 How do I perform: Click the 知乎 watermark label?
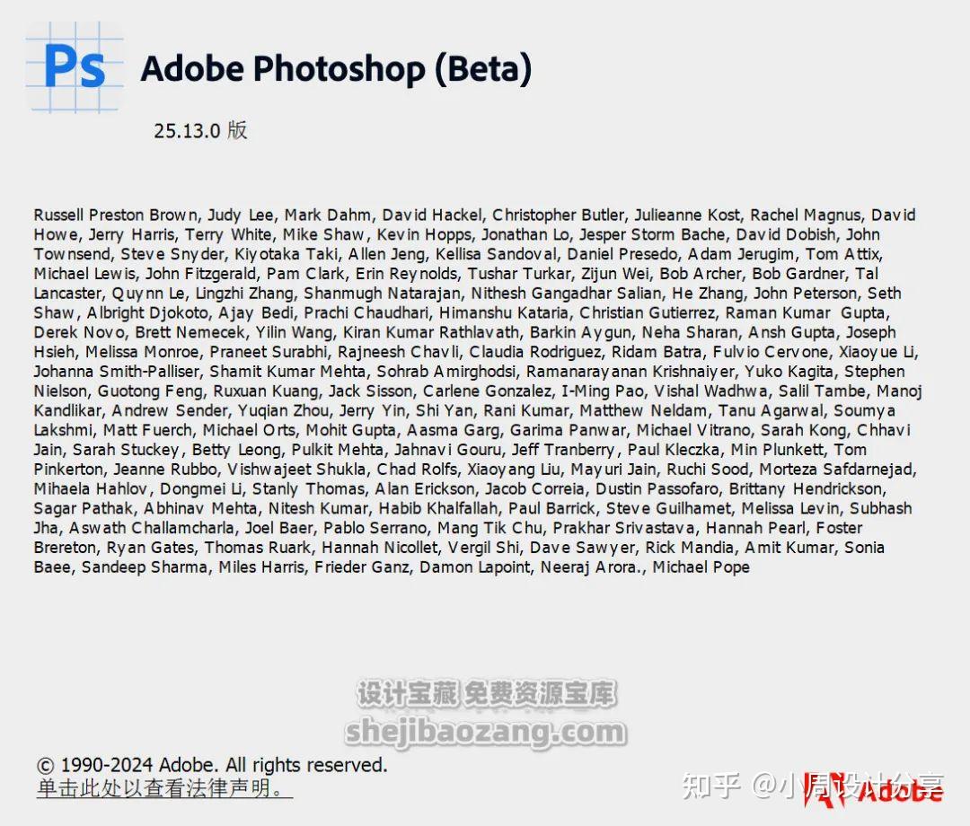click(x=711, y=786)
